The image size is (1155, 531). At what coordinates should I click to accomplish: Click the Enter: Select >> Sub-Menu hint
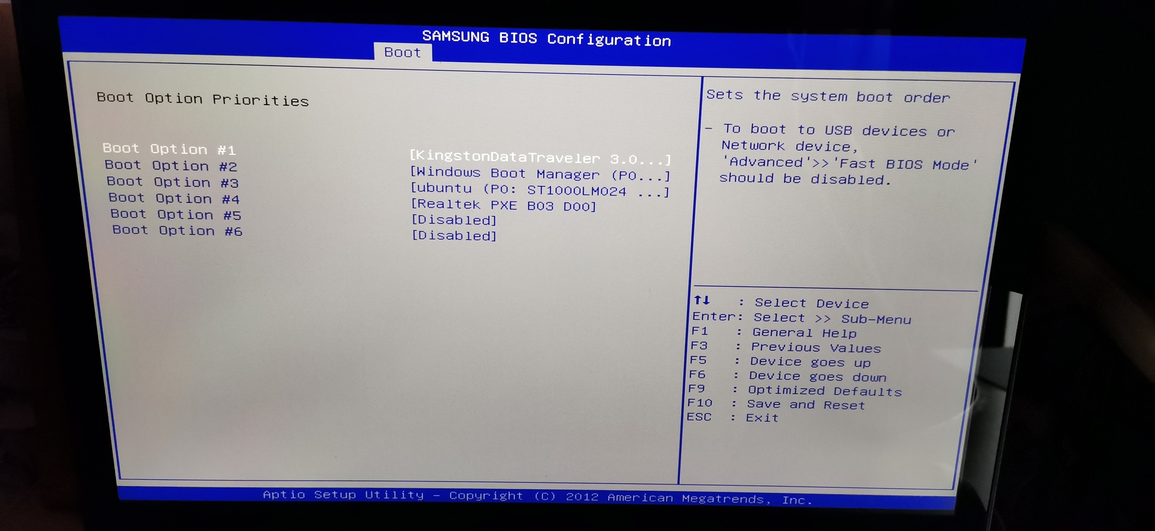tap(801, 318)
